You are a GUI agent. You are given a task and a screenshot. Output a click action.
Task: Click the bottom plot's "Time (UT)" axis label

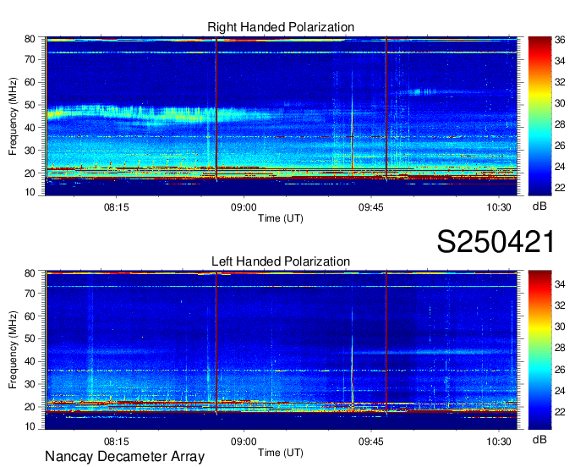click(x=281, y=453)
